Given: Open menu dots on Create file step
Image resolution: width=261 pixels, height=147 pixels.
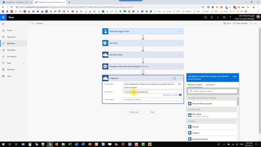Looking at the screenshot, I should 181,78.
